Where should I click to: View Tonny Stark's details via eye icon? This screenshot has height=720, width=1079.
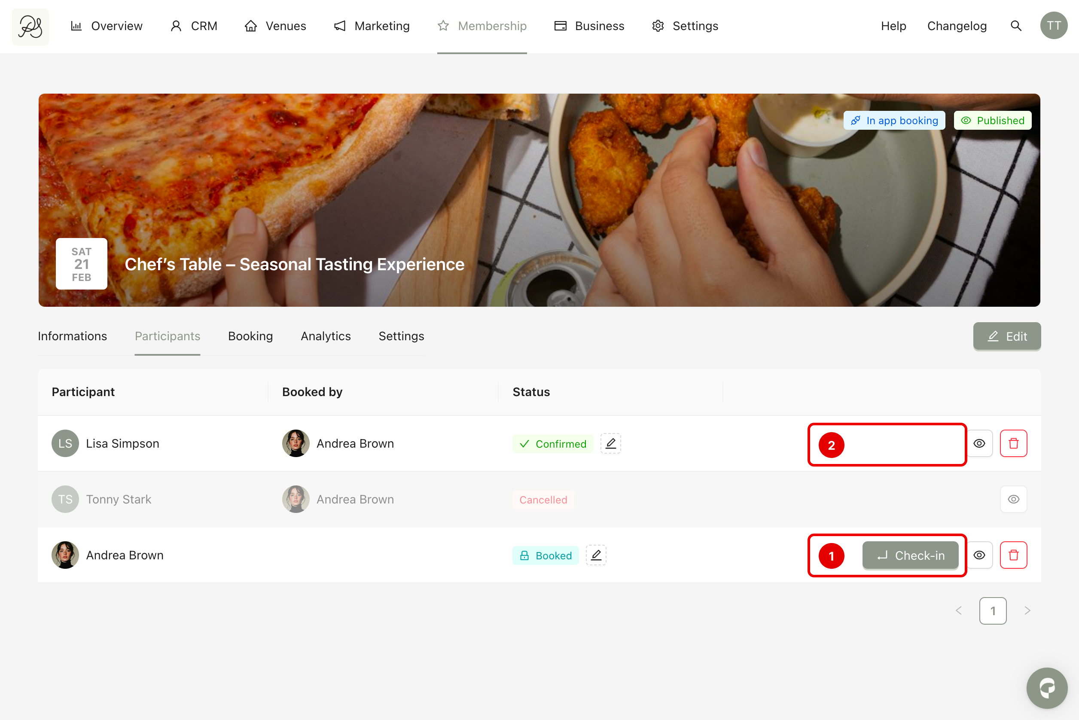point(1013,499)
